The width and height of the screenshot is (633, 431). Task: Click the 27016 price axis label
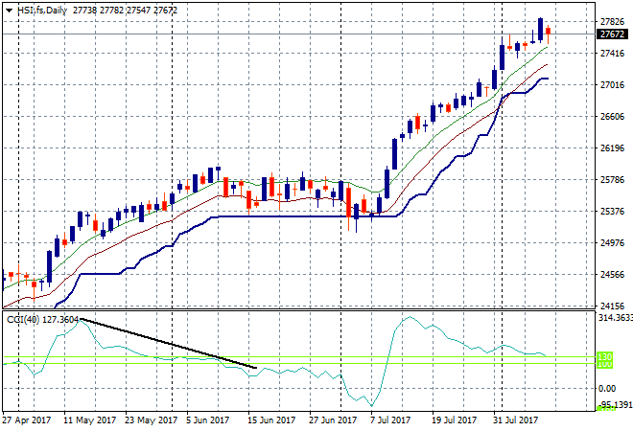tap(613, 85)
